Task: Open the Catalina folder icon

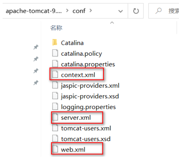Action: tap(55, 43)
